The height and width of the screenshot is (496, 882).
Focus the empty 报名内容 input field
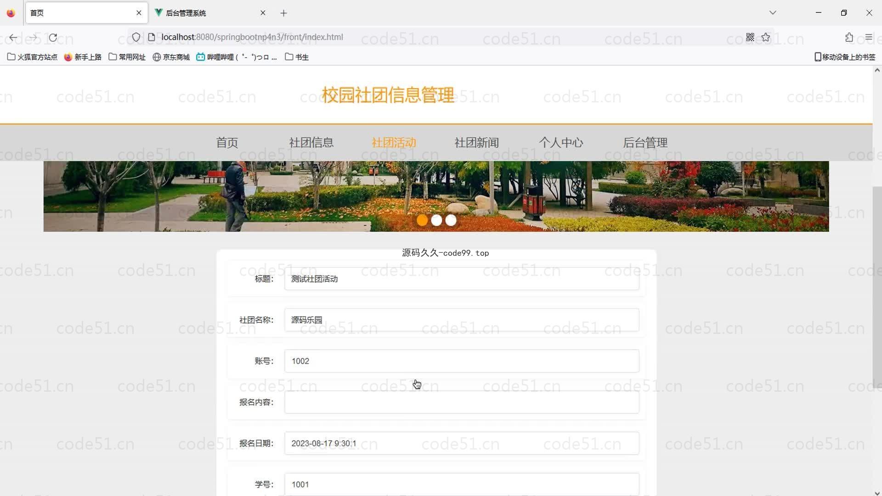pos(462,402)
